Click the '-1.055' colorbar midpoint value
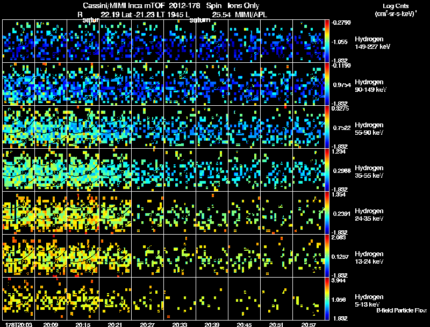The image size is (430, 327). 340,42
